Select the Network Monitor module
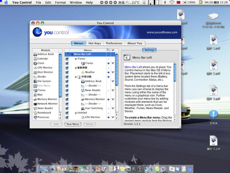 click(46, 104)
